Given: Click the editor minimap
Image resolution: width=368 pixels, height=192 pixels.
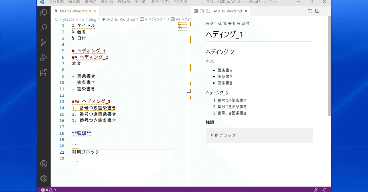Looking at the screenshot, I should pyautogui.click(x=183, y=26).
